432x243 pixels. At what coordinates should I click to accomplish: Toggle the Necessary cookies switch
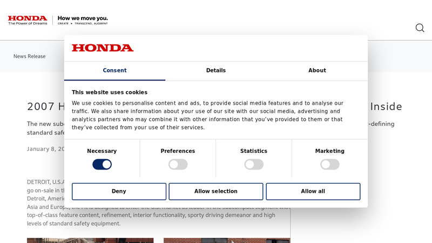[102, 164]
